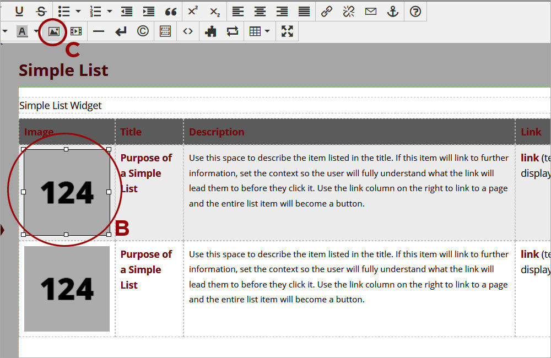Open the bulleted list style dropdown arrow
Viewport: 551px width, 358px height.
[78, 11]
